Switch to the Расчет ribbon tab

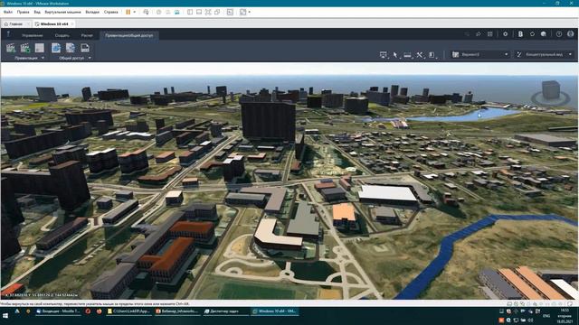pyautogui.click(x=87, y=35)
